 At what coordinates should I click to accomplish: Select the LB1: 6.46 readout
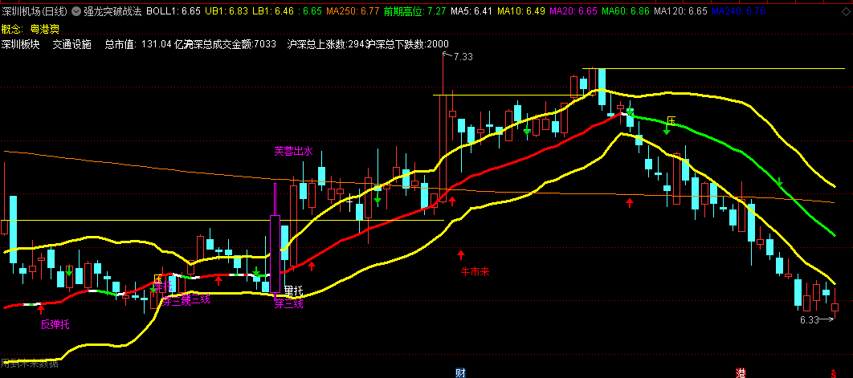pos(274,11)
